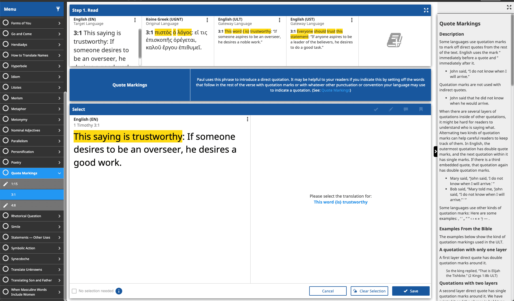Enable the No selection needed checkbox
The image size is (514, 301).
click(74, 291)
